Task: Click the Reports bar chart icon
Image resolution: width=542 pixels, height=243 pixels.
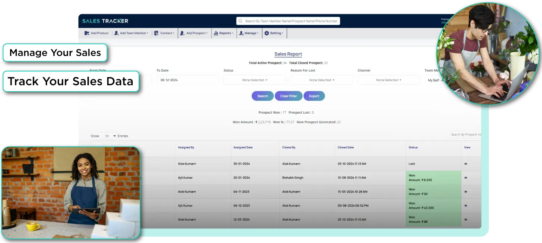Action: tap(216, 33)
